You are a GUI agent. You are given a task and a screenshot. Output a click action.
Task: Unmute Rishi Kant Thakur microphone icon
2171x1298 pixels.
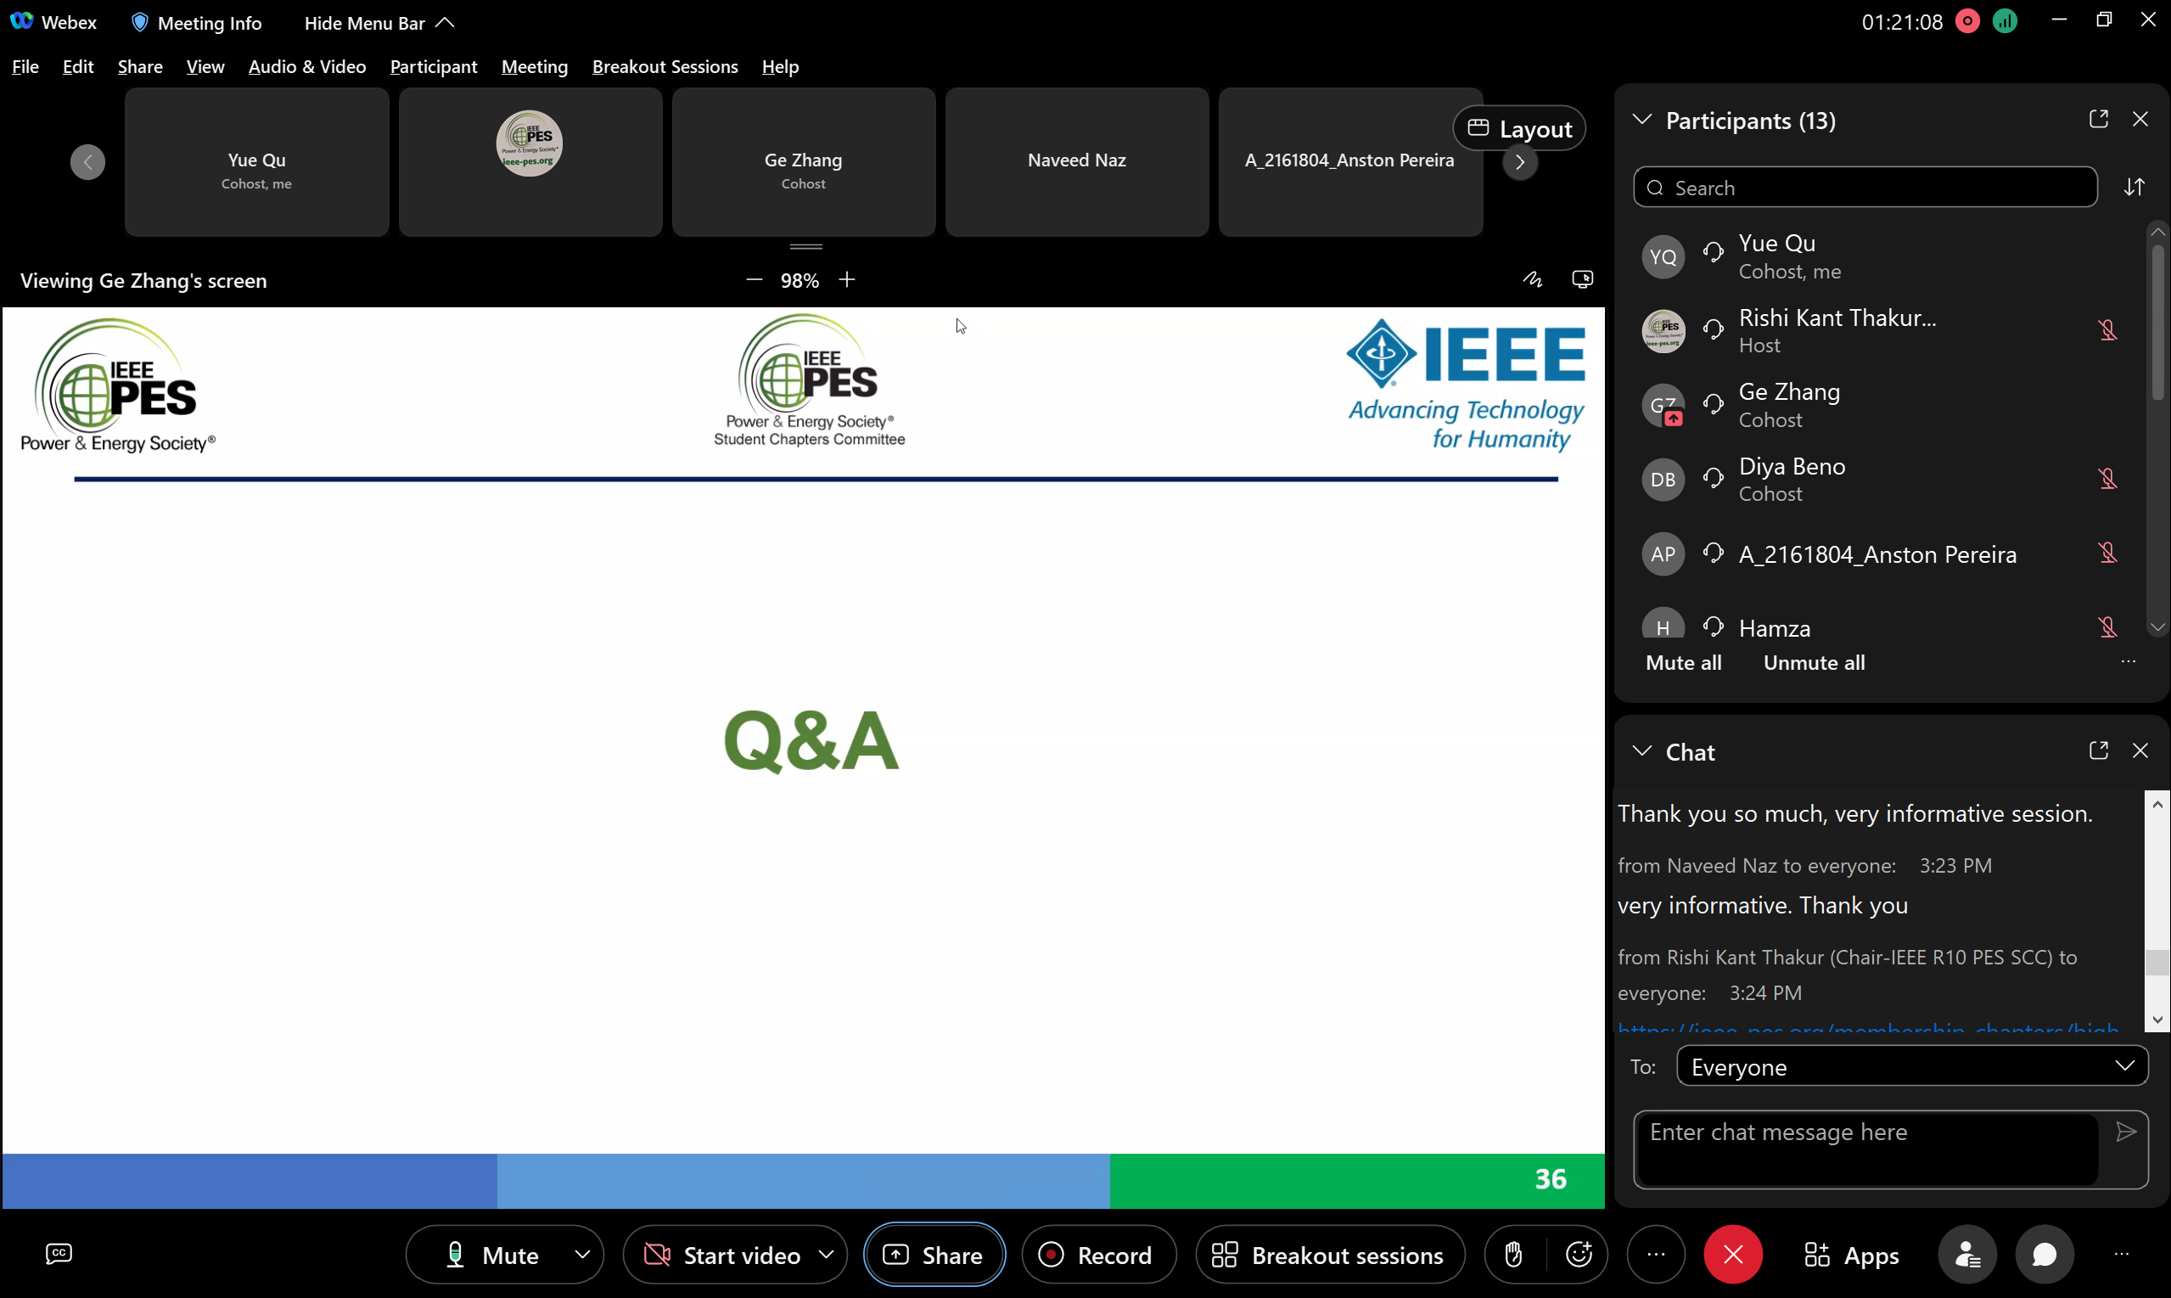point(2107,330)
